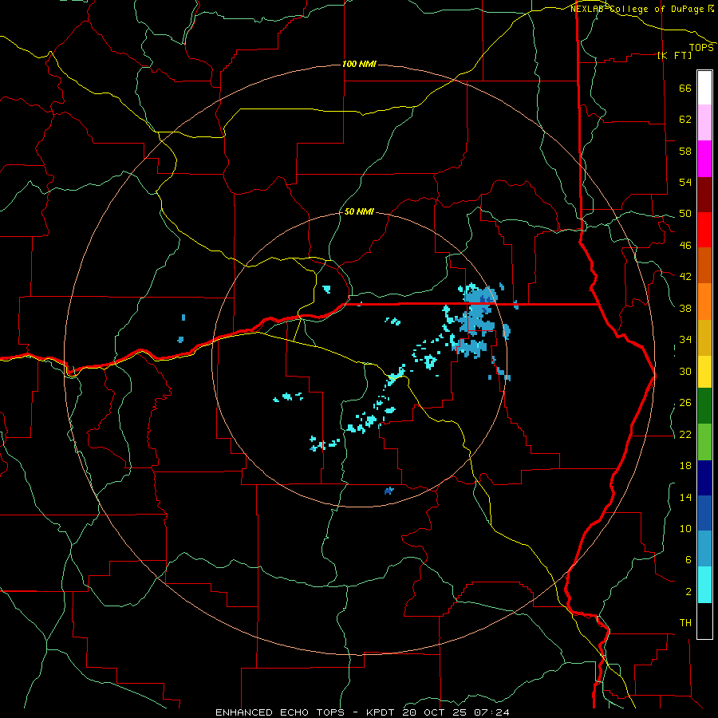Viewport: 718px width, 718px height.
Task: Click the orange 38 kft legend swatch
Action: pos(704,302)
